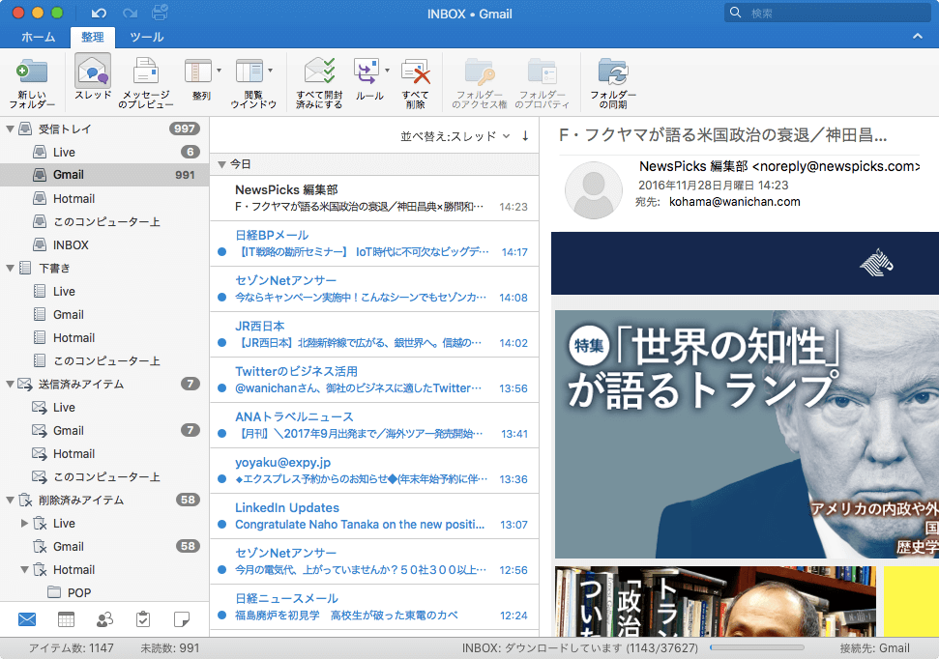Click the Folder Sync (フォルダーの同期) icon
This screenshot has height=659, width=939.
(x=613, y=72)
